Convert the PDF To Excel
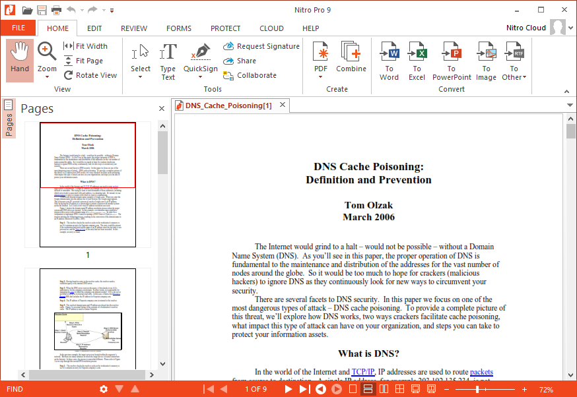577x397 pixels. (417, 59)
